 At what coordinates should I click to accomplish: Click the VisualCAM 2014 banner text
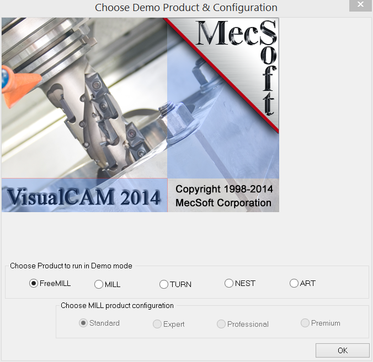click(x=84, y=197)
